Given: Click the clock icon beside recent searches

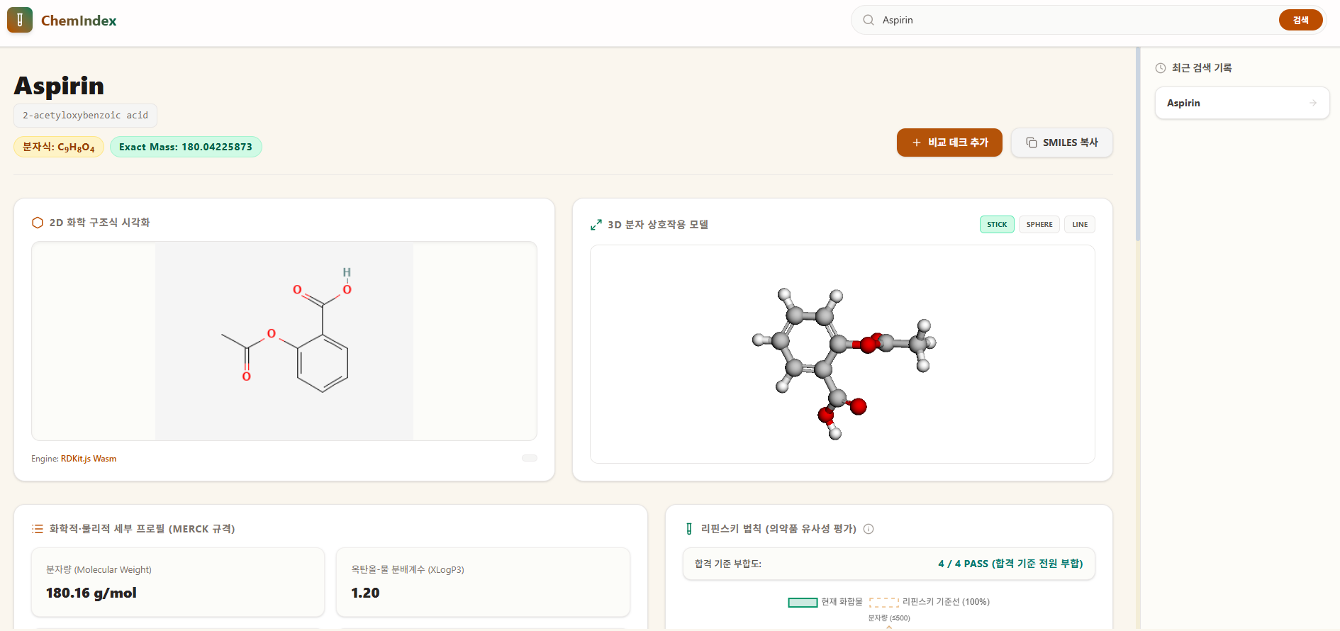Looking at the screenshot, I should [x=1161, y=68].
